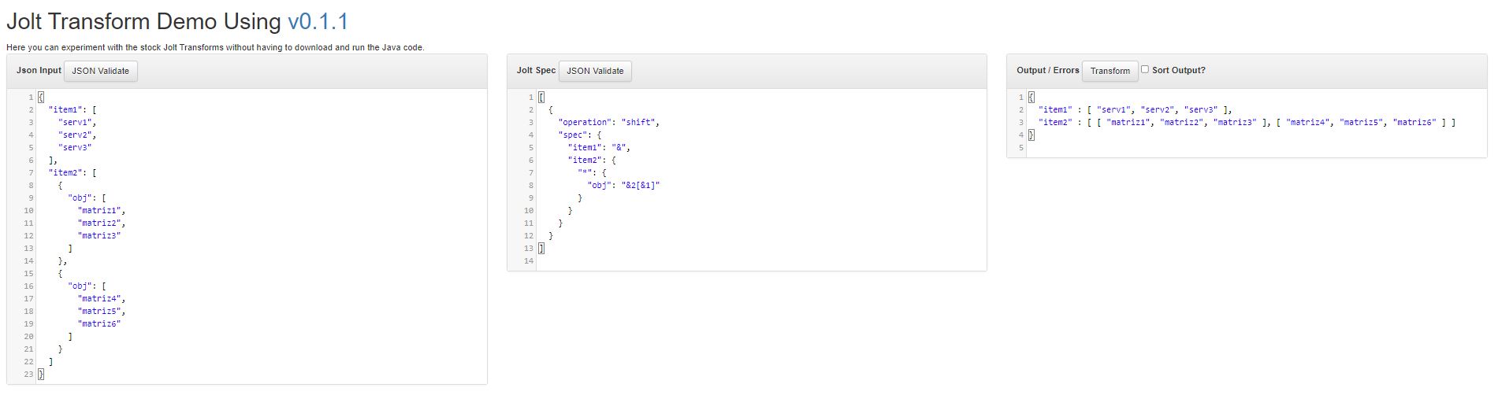Click "matriz4" in the Json Input editor
This screenshot has height=395, width=1498.
[x=101, y=298]
